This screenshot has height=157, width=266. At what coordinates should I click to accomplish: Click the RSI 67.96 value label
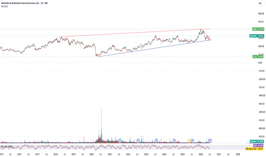pyautogui.click(x=259, y=146)
